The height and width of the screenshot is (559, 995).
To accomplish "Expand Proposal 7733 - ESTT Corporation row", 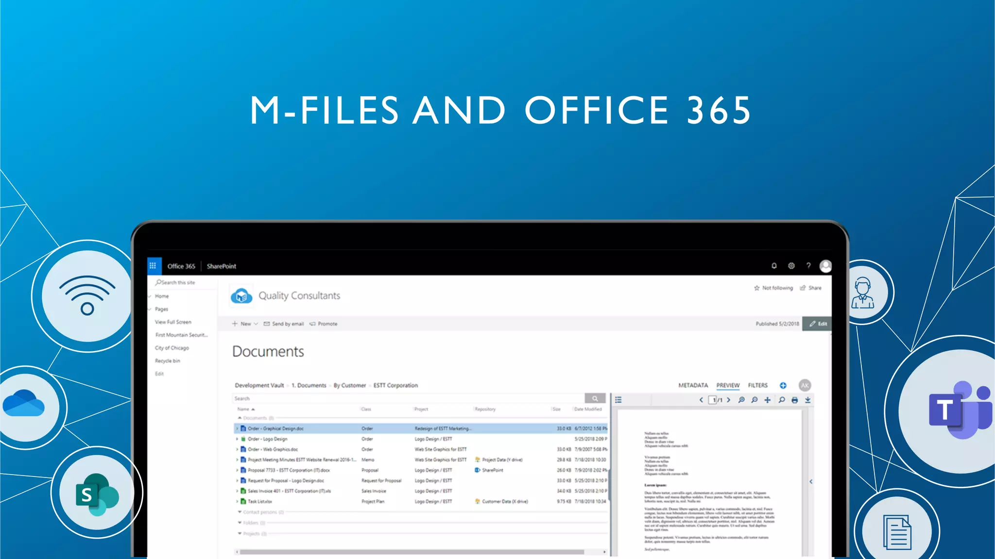I will point(237,470).
